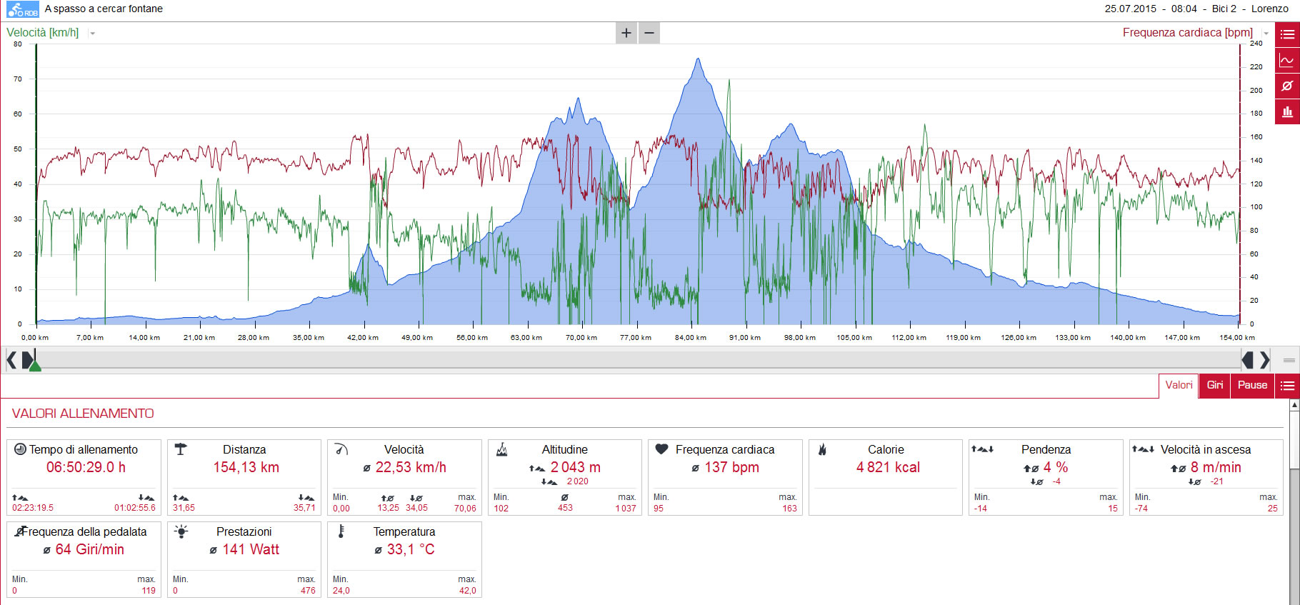Open the bar chart histogram icon
1300x605 pixels.
[x=1287, y=111]
